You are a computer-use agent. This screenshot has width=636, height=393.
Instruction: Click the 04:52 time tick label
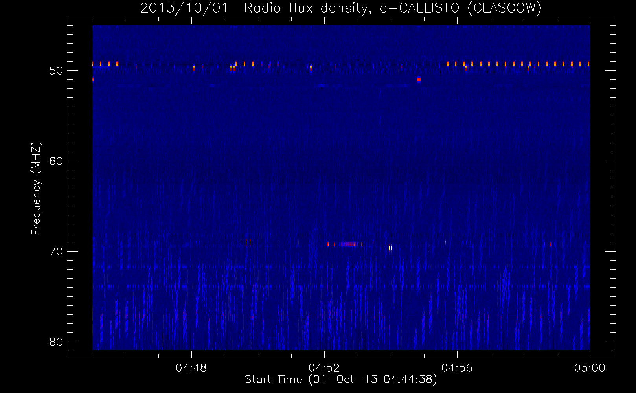click(324, 368)
